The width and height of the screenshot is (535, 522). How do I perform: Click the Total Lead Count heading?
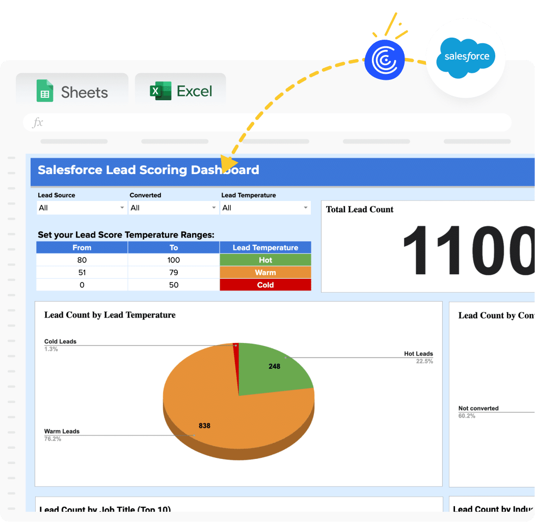[359, 209]
